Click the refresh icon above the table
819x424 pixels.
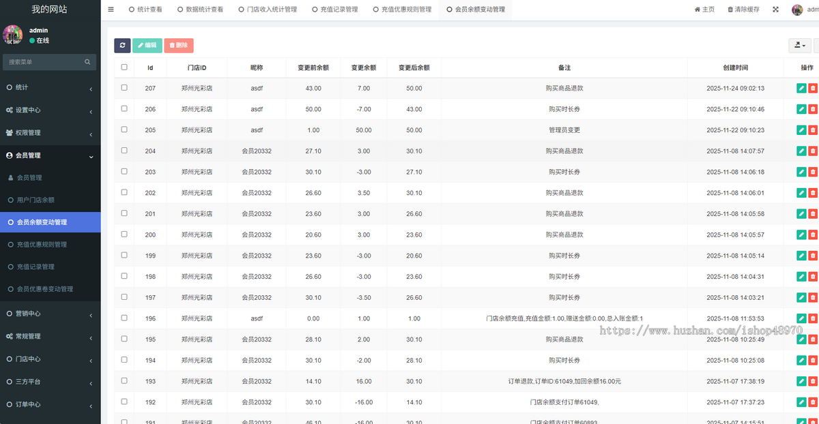[x=122, y=45]
